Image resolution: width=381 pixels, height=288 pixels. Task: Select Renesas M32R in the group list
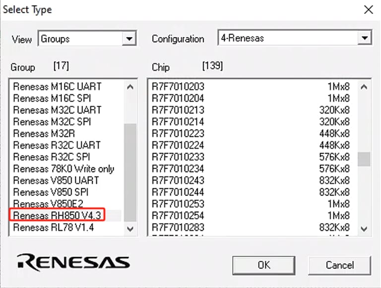pos(43,133)
